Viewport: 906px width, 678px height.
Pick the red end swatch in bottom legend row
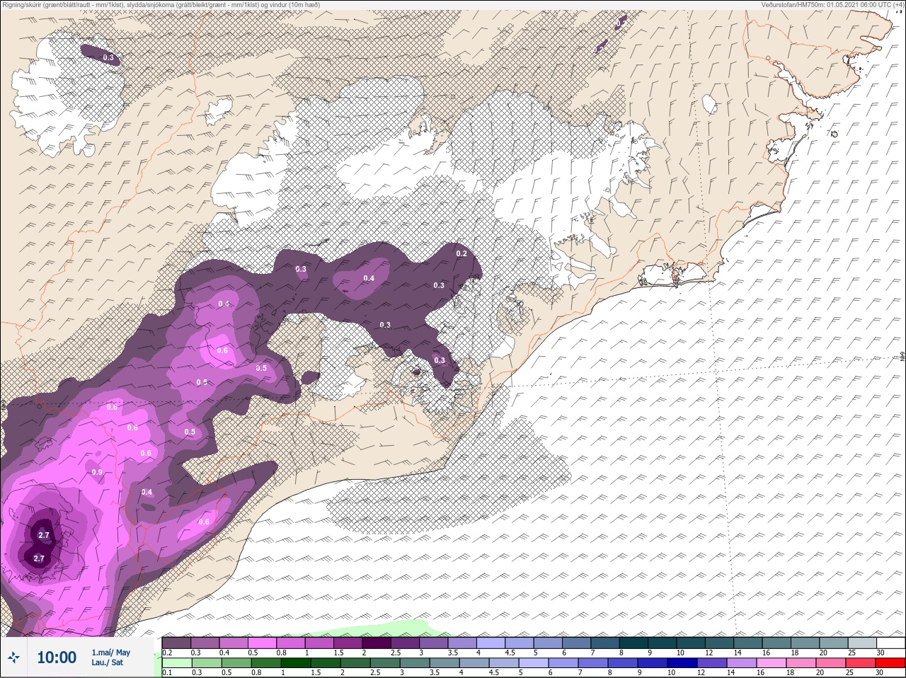[x=890, y=663]
